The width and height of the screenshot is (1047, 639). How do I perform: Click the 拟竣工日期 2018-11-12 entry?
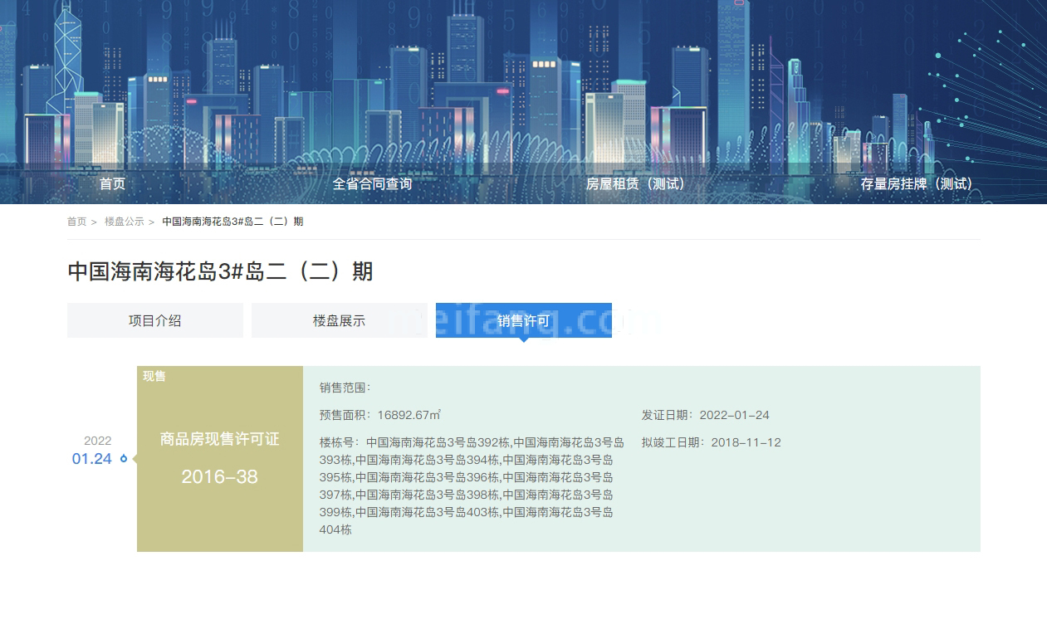click(711, 442)
